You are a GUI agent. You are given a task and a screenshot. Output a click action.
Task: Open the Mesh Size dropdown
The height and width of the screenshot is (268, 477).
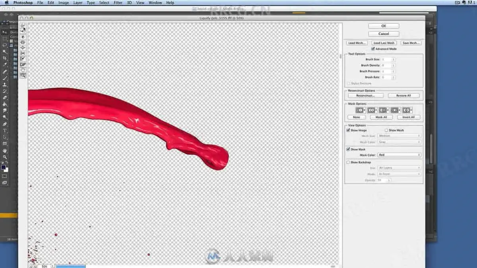pyautogui.click(x=399, y=136)
